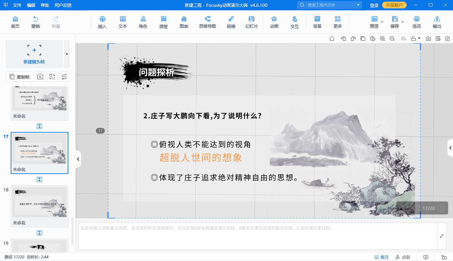Click the clock-page icon in canvas toolbar

tap(438, 38)
